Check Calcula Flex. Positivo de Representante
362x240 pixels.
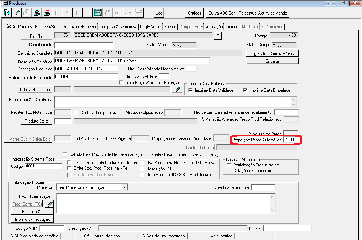[65, 154]
